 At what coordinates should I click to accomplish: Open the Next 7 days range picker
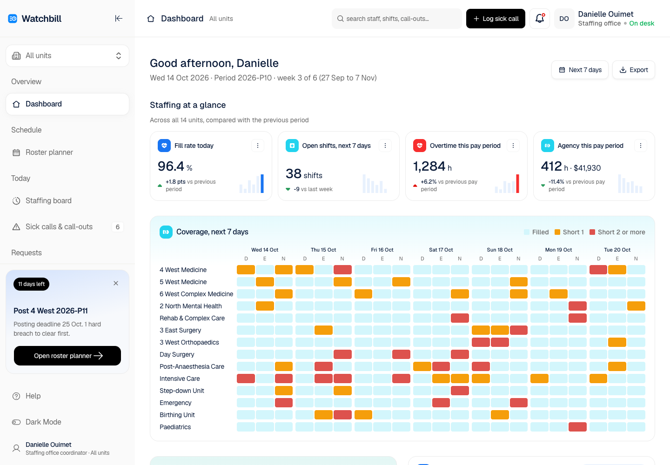[x=580, y=70]
